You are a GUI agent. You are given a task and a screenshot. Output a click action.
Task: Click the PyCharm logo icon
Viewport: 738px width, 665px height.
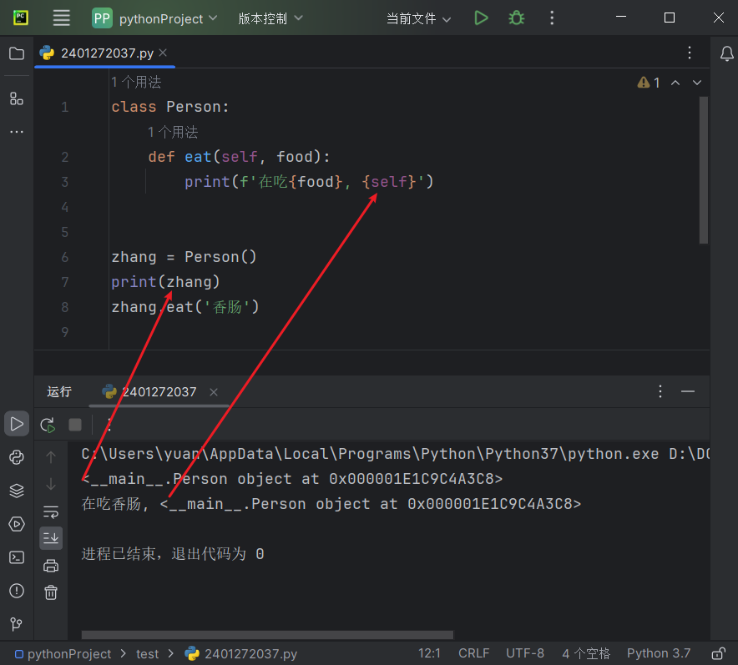coord(20,18)
